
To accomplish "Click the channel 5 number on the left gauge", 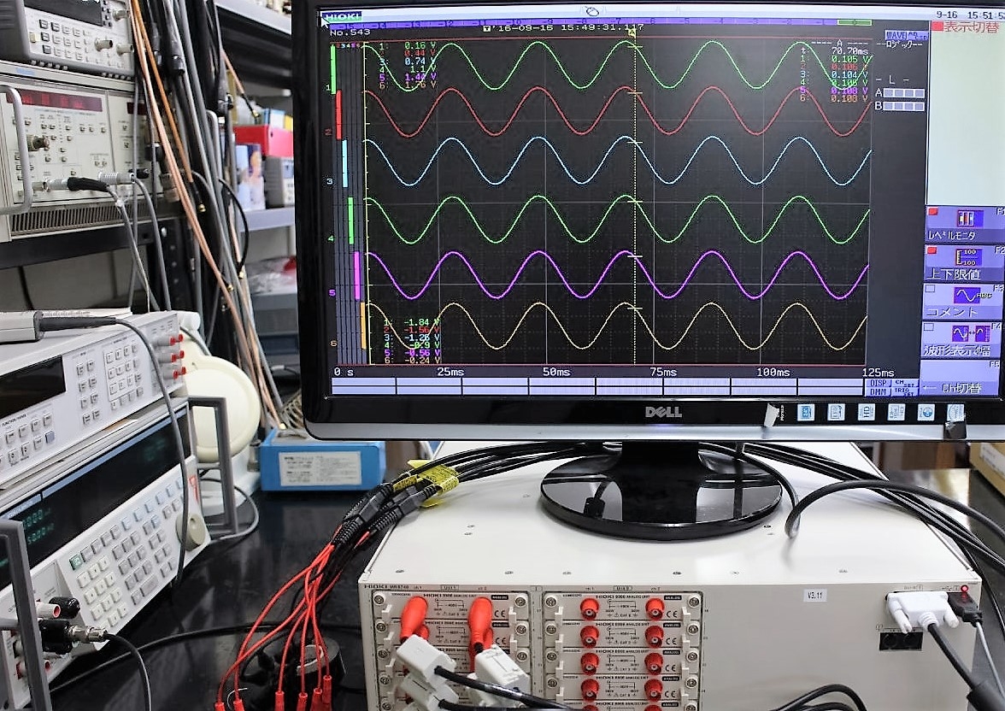I will pyautogui.click(x=332, y=293).
